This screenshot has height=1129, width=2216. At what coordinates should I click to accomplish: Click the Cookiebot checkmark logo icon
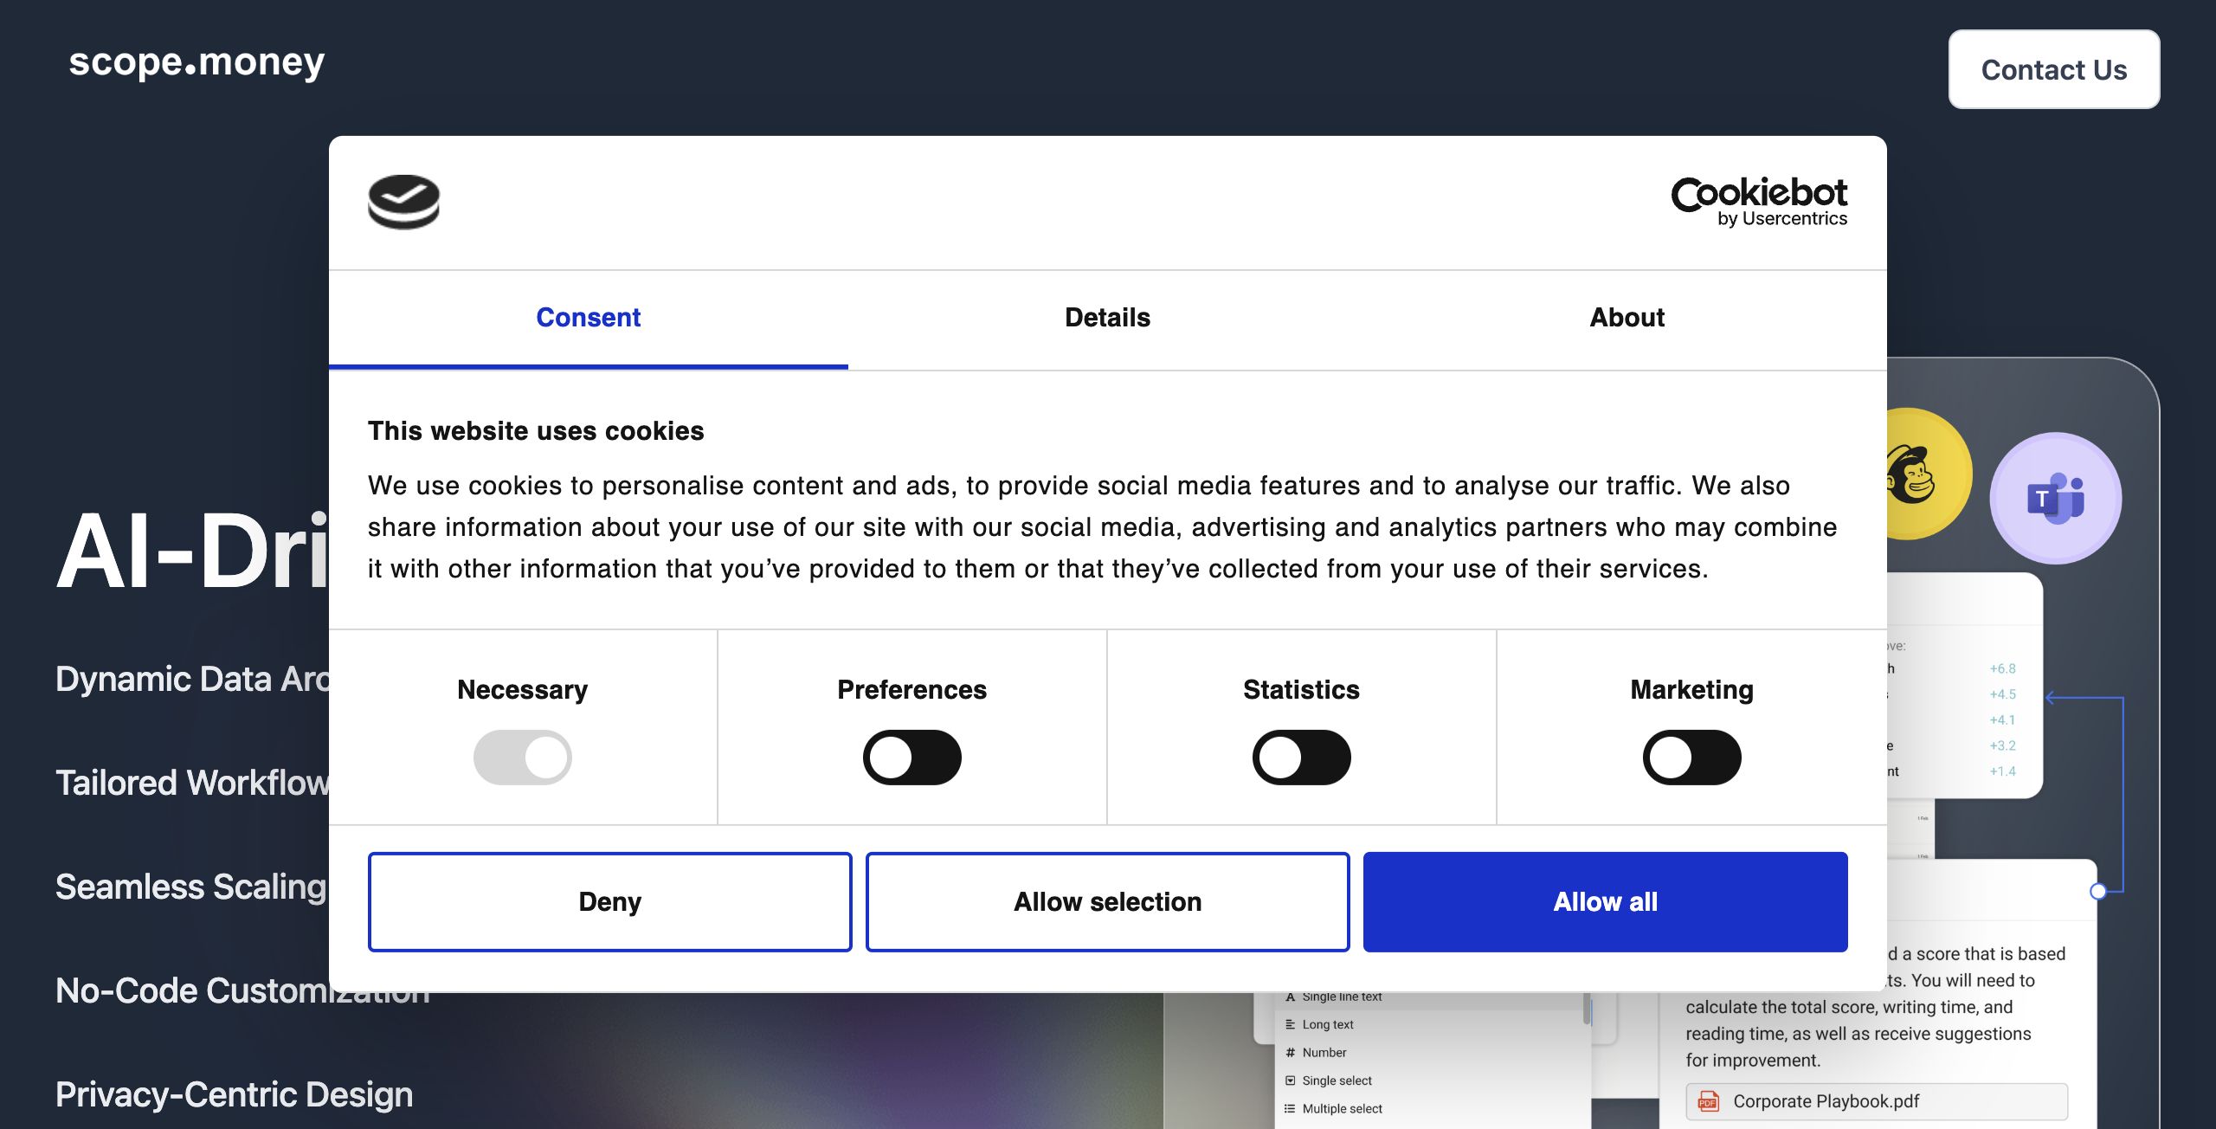pos(403,202)
